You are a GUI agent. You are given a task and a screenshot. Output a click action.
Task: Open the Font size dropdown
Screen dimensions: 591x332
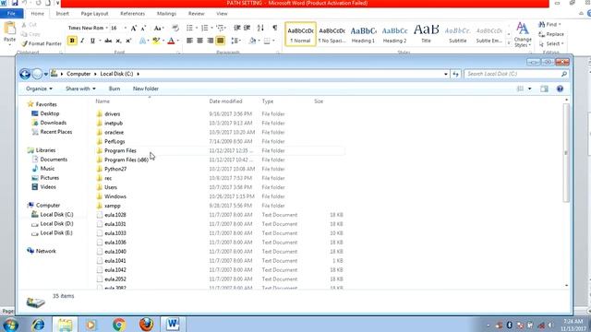point(126,29)
